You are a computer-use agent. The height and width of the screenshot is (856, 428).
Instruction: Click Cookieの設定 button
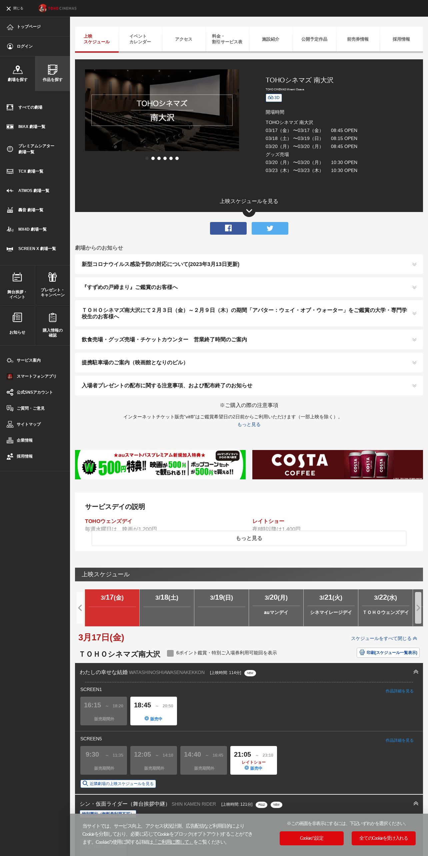312,838
